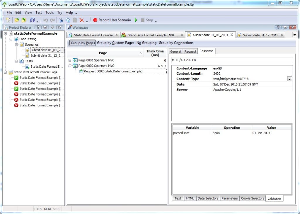Save the project using the disk icon
Screen dimensions: 300x214
coord(32,20)
